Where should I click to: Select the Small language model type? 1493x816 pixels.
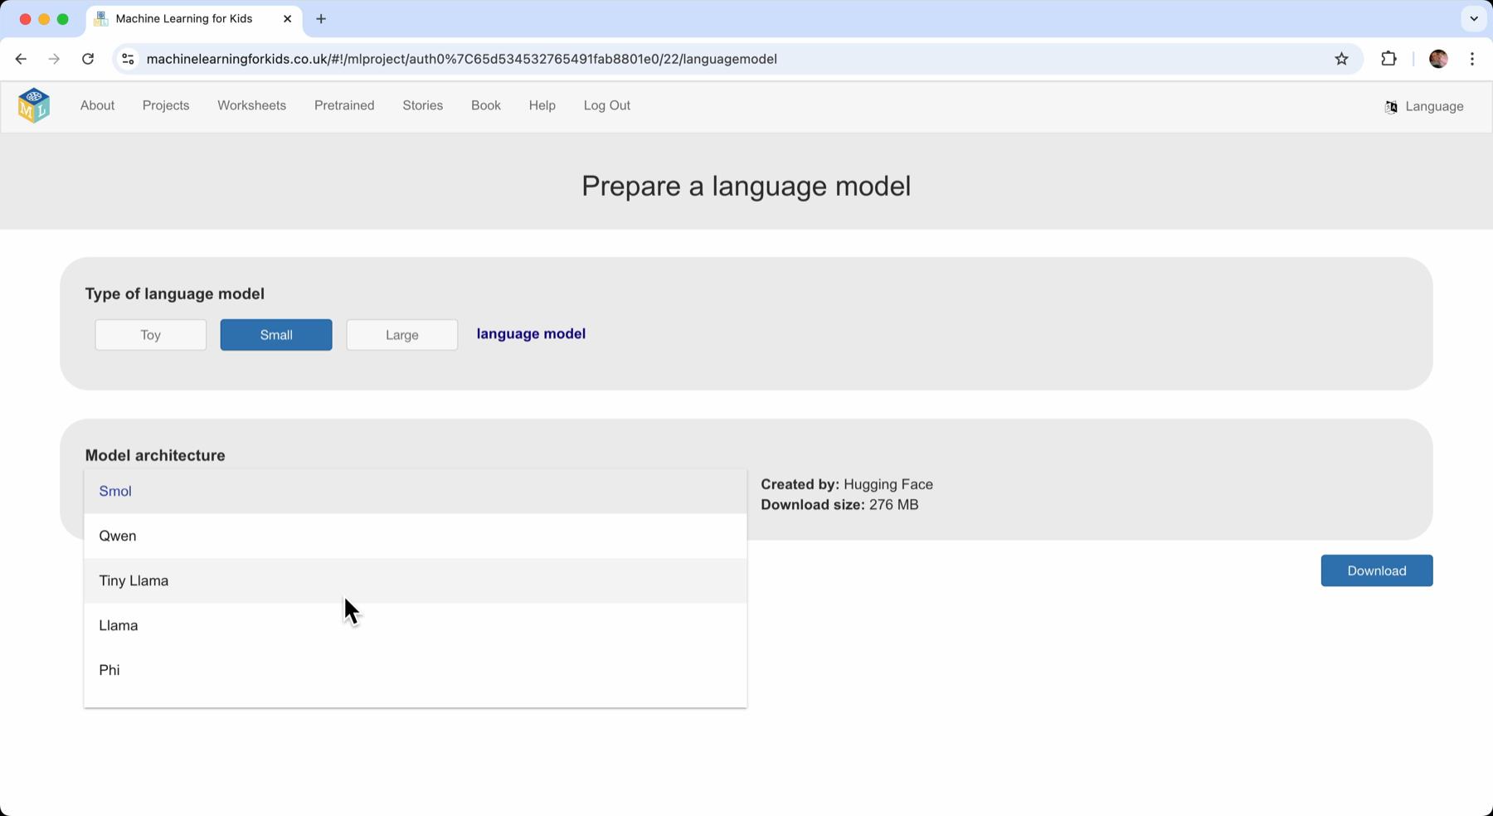click(x=276, y=335)
